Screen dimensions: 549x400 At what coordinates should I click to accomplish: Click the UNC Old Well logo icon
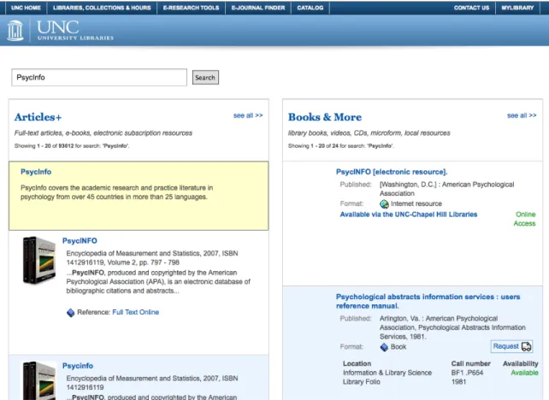tap(15, 31)
